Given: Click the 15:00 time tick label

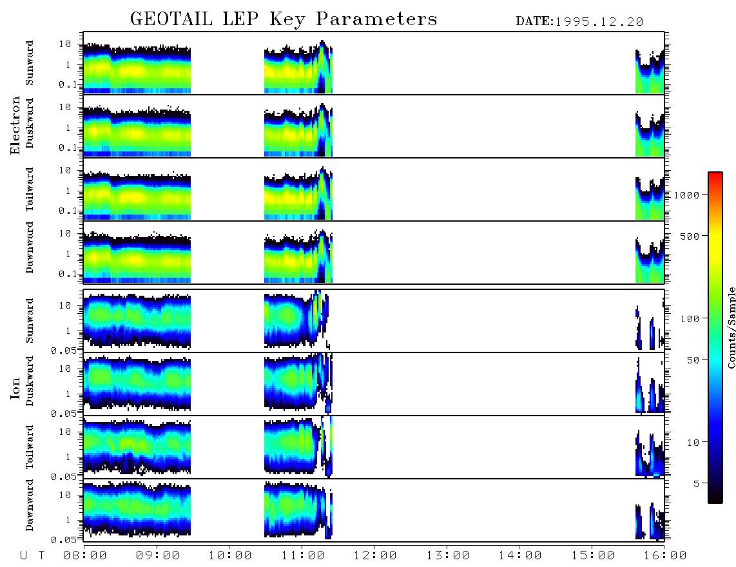Looking at the screenshot, I should point(593,555).
